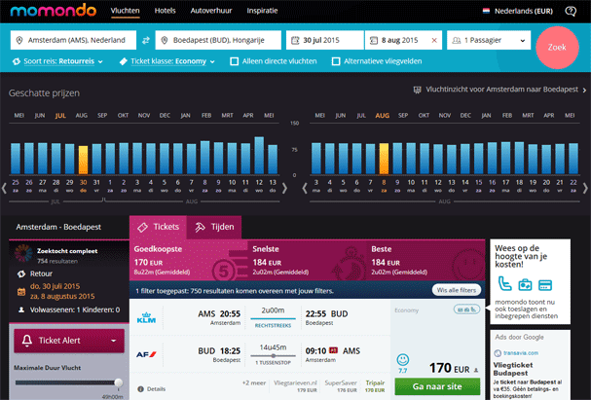Click the +1 day red badge
591x400 pixels.
coord(333,350)
